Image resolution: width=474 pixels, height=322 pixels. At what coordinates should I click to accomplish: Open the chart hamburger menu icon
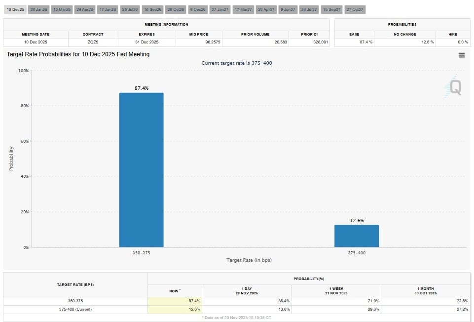(462, 55)
